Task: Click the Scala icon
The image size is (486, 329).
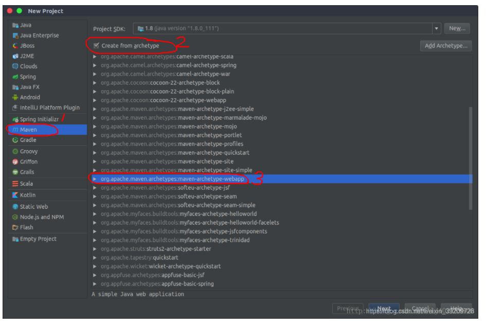Action: [15, 184]
